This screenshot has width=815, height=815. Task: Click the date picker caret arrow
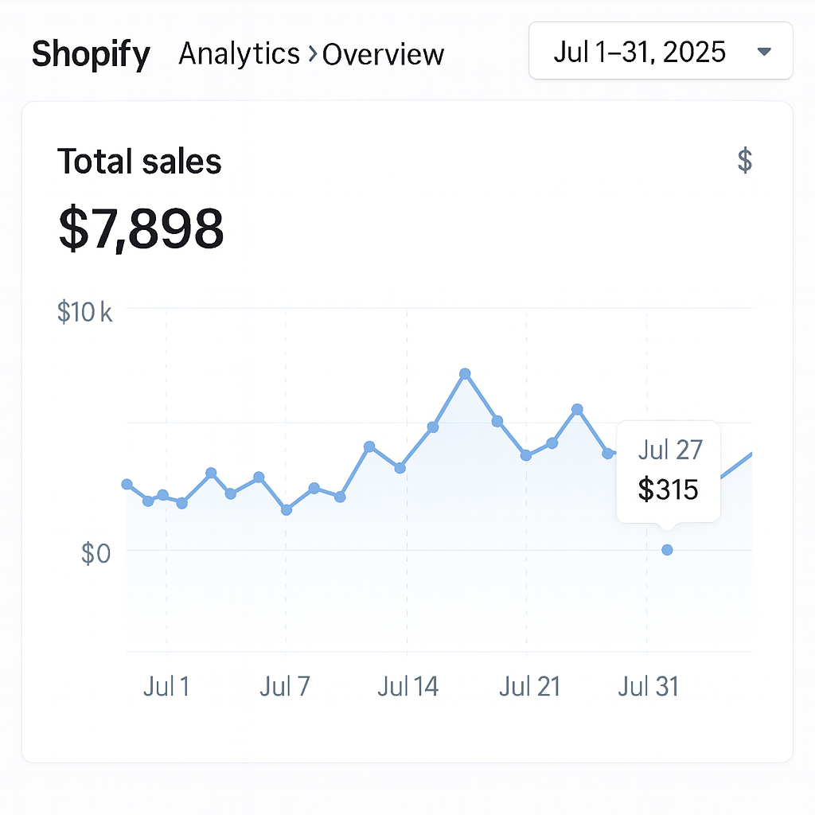764,53
